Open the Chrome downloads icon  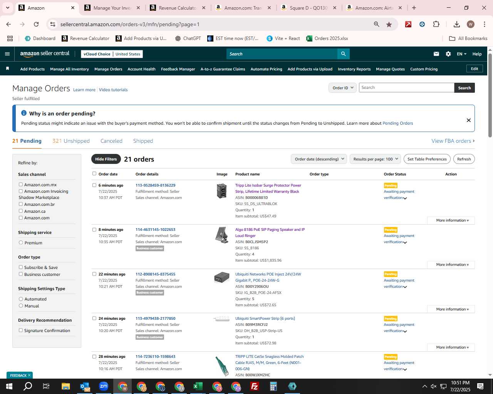click(457, 24)
